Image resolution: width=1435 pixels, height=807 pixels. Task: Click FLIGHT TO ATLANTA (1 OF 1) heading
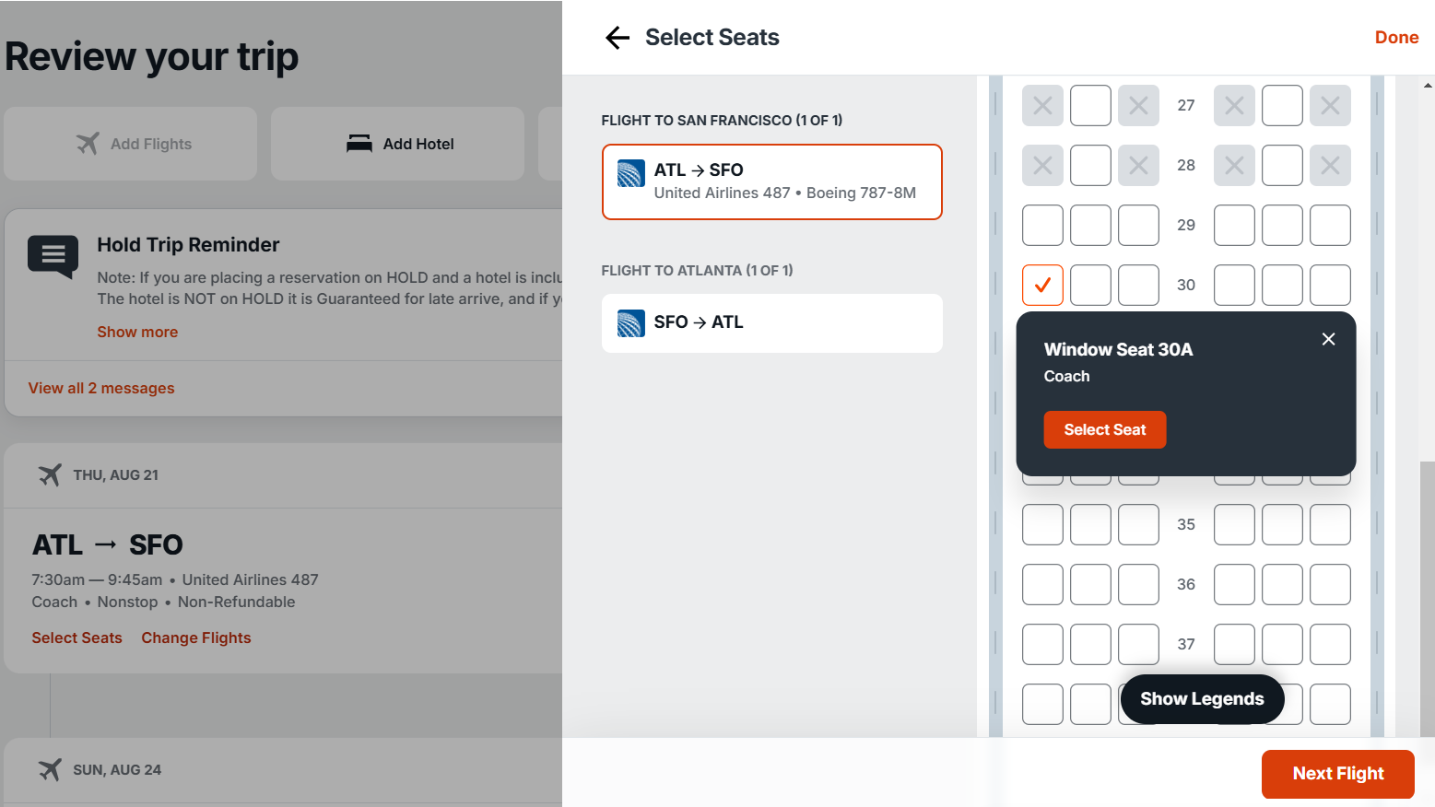[x=697, y=271]
